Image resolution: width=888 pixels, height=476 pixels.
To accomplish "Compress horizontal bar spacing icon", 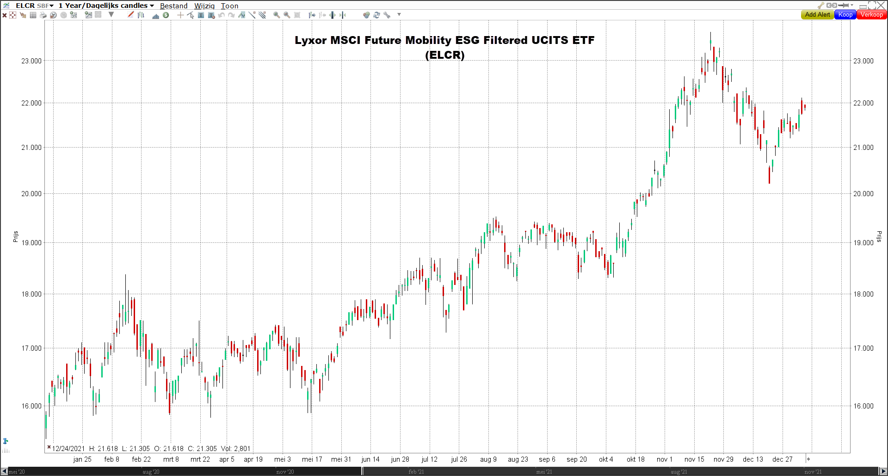I will [x=343, y=15].
